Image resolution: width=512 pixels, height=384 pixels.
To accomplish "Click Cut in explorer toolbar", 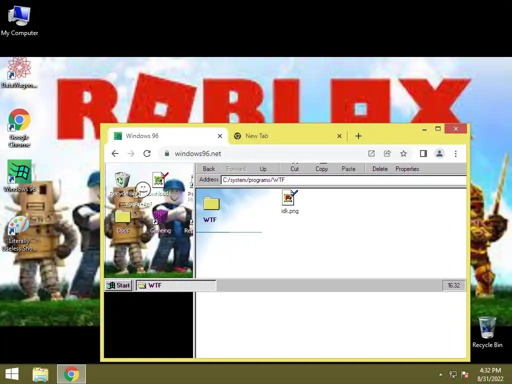I will pos(294,168).
